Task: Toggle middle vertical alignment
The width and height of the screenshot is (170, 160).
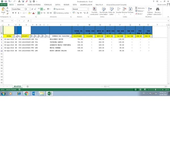Action: (x=42, y=9)
